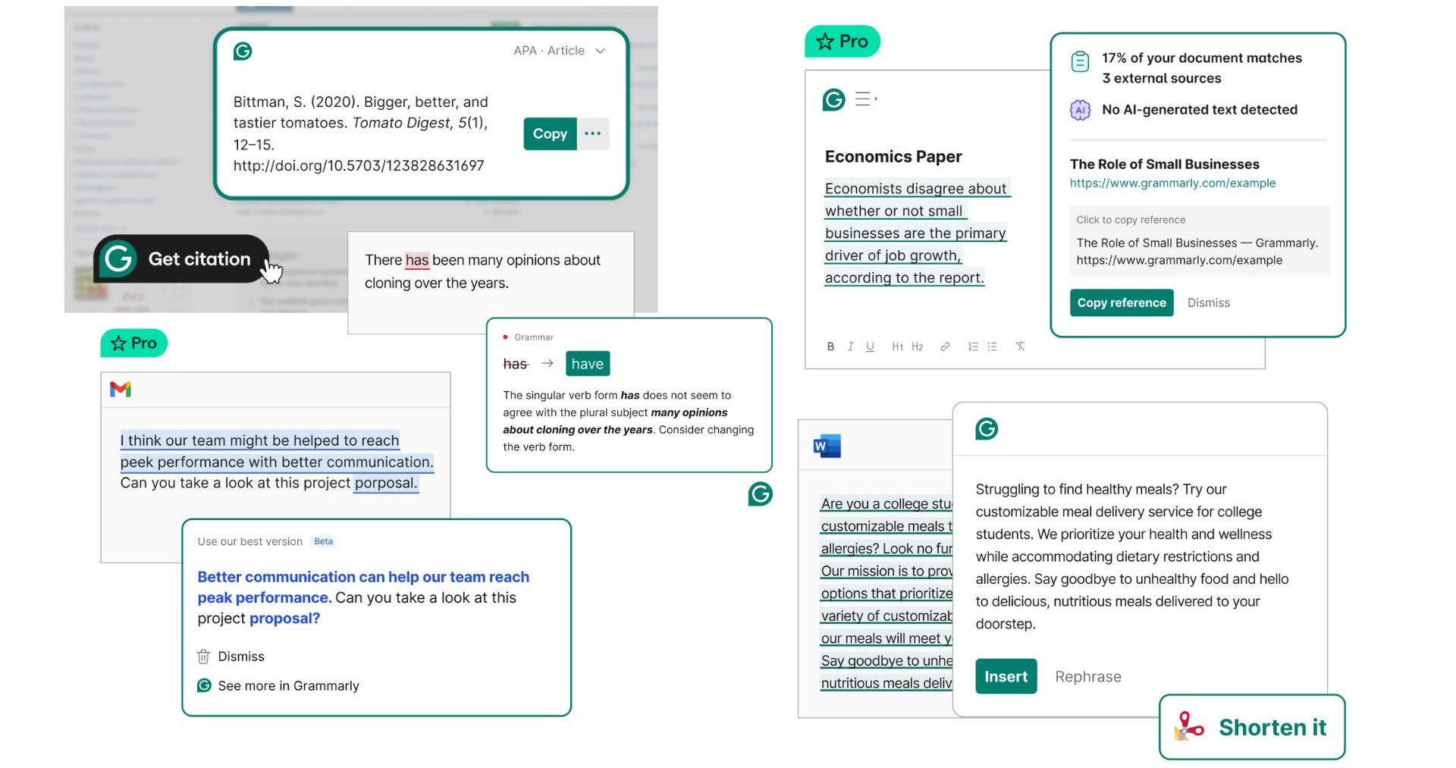
Task: Insert a link using the link icon
Action: 945,346
